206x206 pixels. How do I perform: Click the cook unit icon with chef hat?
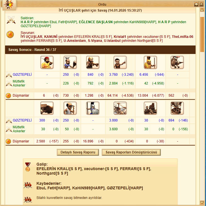(70, 62)
